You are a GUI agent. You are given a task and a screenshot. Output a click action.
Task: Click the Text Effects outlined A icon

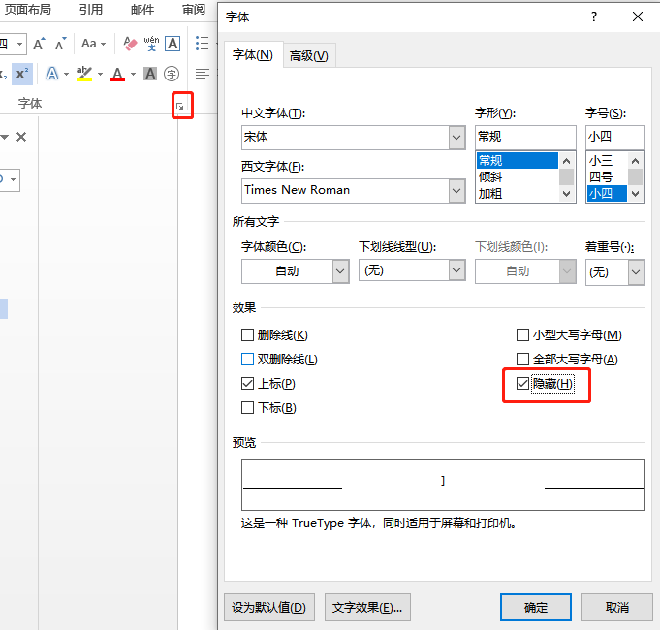click(52, 74)
